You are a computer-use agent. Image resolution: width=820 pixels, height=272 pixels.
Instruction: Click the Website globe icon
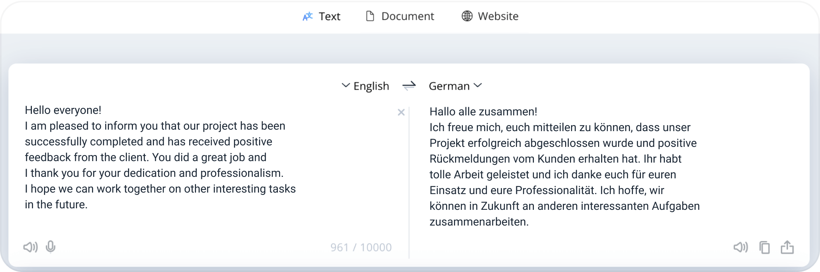(x=467, y=16)
